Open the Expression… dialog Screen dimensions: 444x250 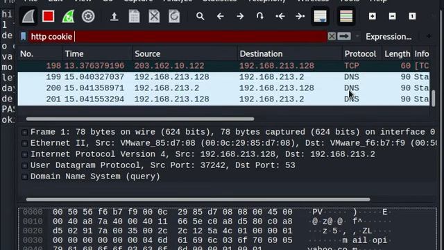(x=388, y=37)
